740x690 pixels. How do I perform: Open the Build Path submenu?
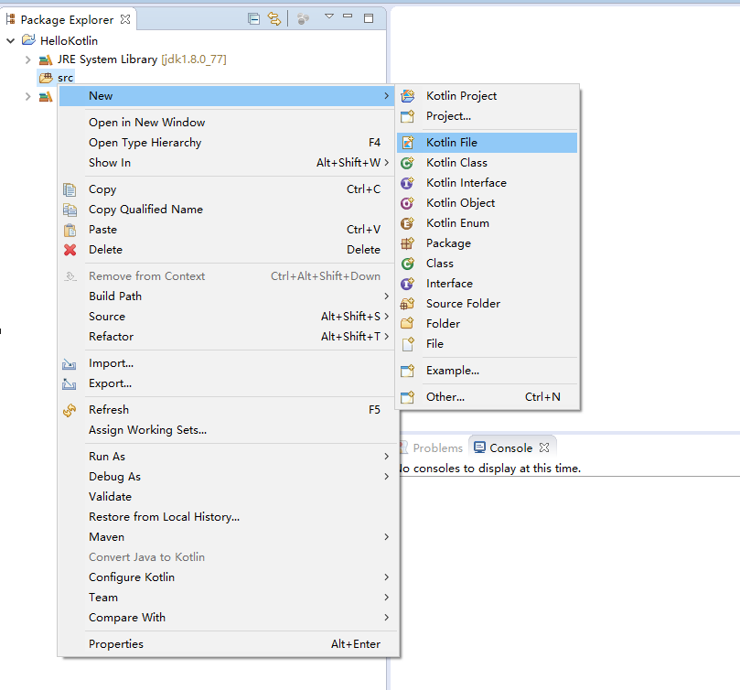227,296
